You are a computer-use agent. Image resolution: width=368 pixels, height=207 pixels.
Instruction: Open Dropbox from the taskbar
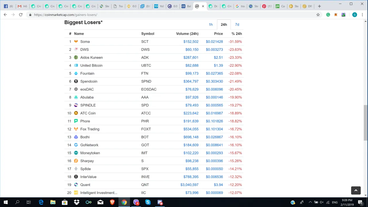[76, 202]
